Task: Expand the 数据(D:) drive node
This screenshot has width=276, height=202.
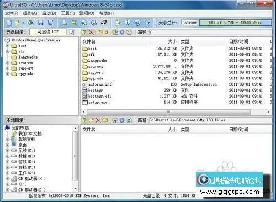Action: click(8, 156)
